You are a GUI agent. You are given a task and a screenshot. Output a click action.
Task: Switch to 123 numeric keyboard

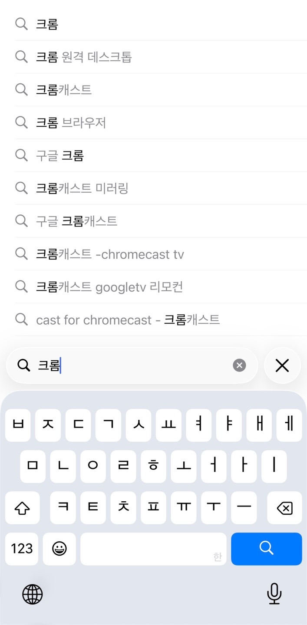[22, 549]
